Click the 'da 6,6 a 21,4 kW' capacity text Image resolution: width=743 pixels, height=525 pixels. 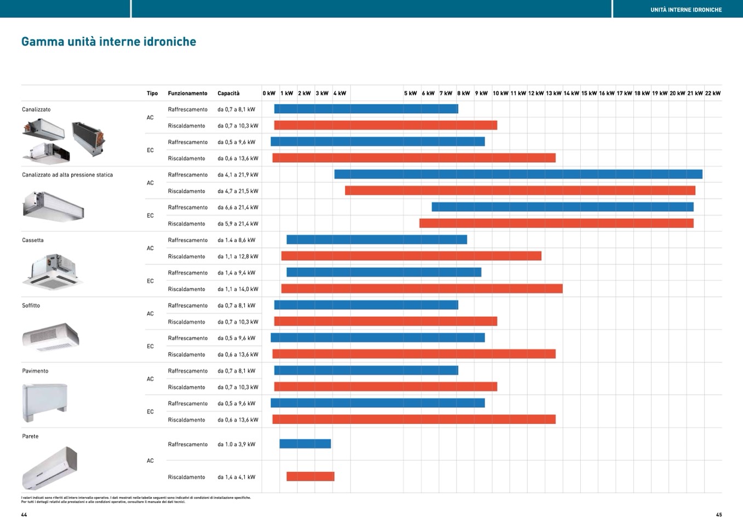point(238,207)
